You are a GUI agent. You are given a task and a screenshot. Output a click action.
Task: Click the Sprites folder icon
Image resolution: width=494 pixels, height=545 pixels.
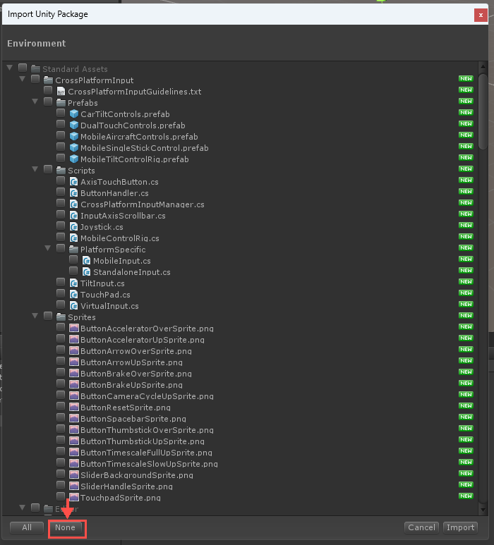[61, 317]
